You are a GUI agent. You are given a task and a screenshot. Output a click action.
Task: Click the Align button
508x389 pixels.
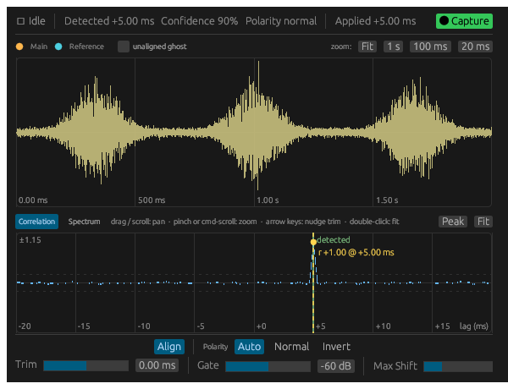pyautogui.click(x=169, y=347)
